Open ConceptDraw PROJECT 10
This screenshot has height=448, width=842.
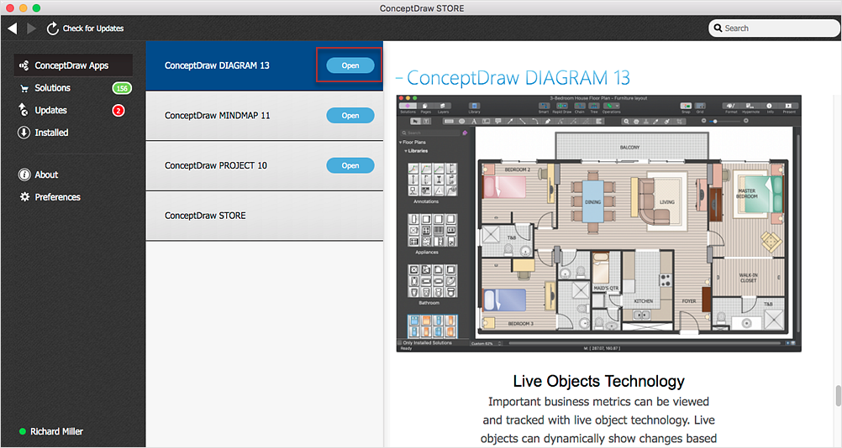pyautogui.click(x=350, y=165)
